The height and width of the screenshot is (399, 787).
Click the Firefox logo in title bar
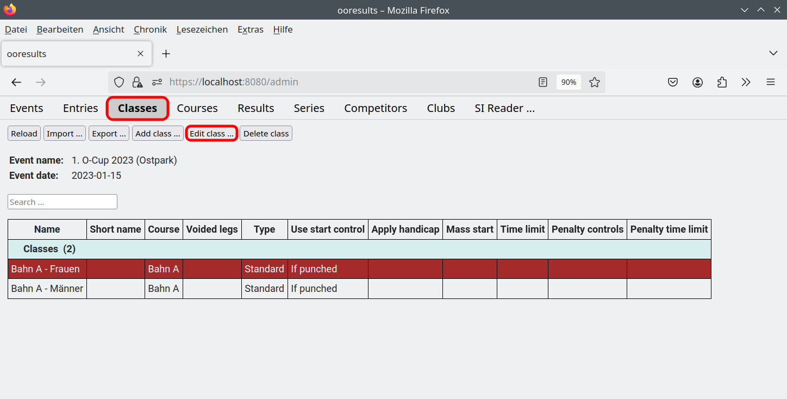(x=10, y=10)
